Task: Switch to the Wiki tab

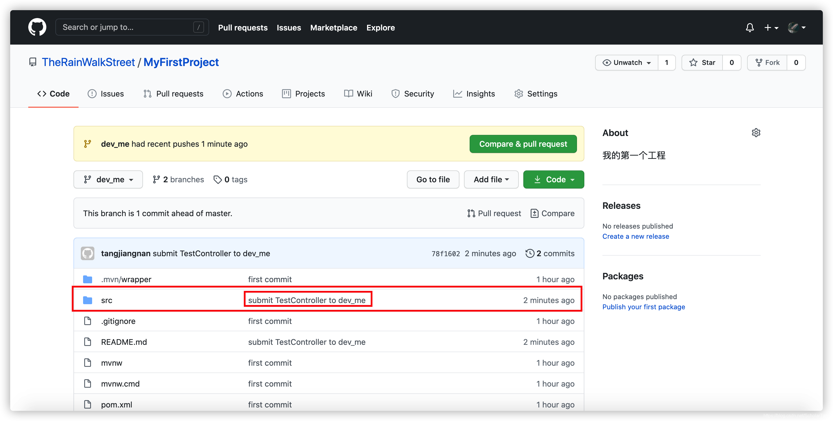Action: click(x=358, y=94)
